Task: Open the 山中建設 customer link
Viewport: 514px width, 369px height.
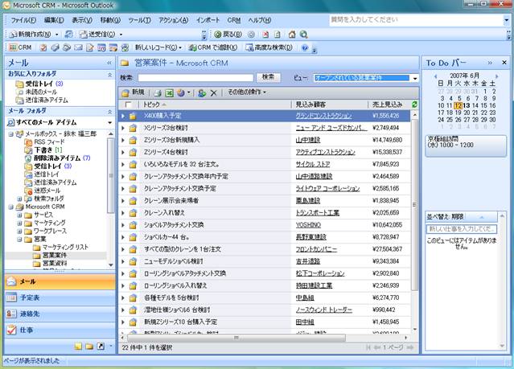Action: point(308,140)
